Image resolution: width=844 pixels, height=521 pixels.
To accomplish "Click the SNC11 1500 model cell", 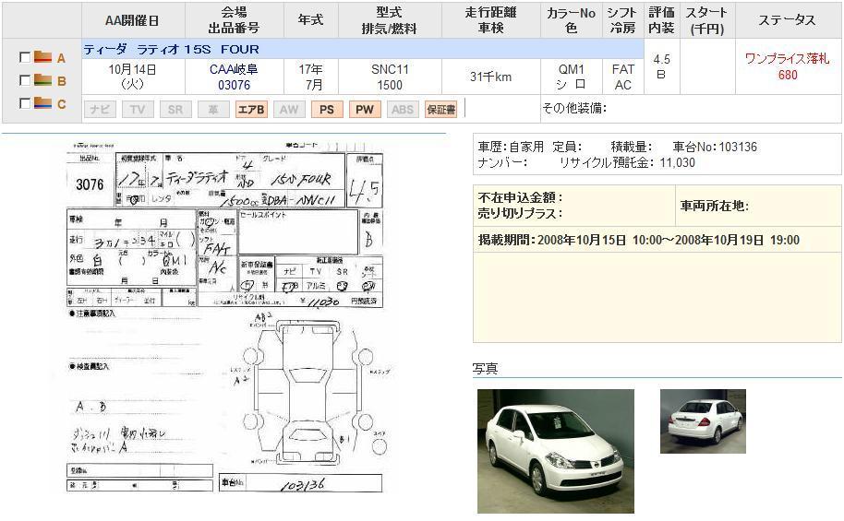I will [x=390, y=77].
